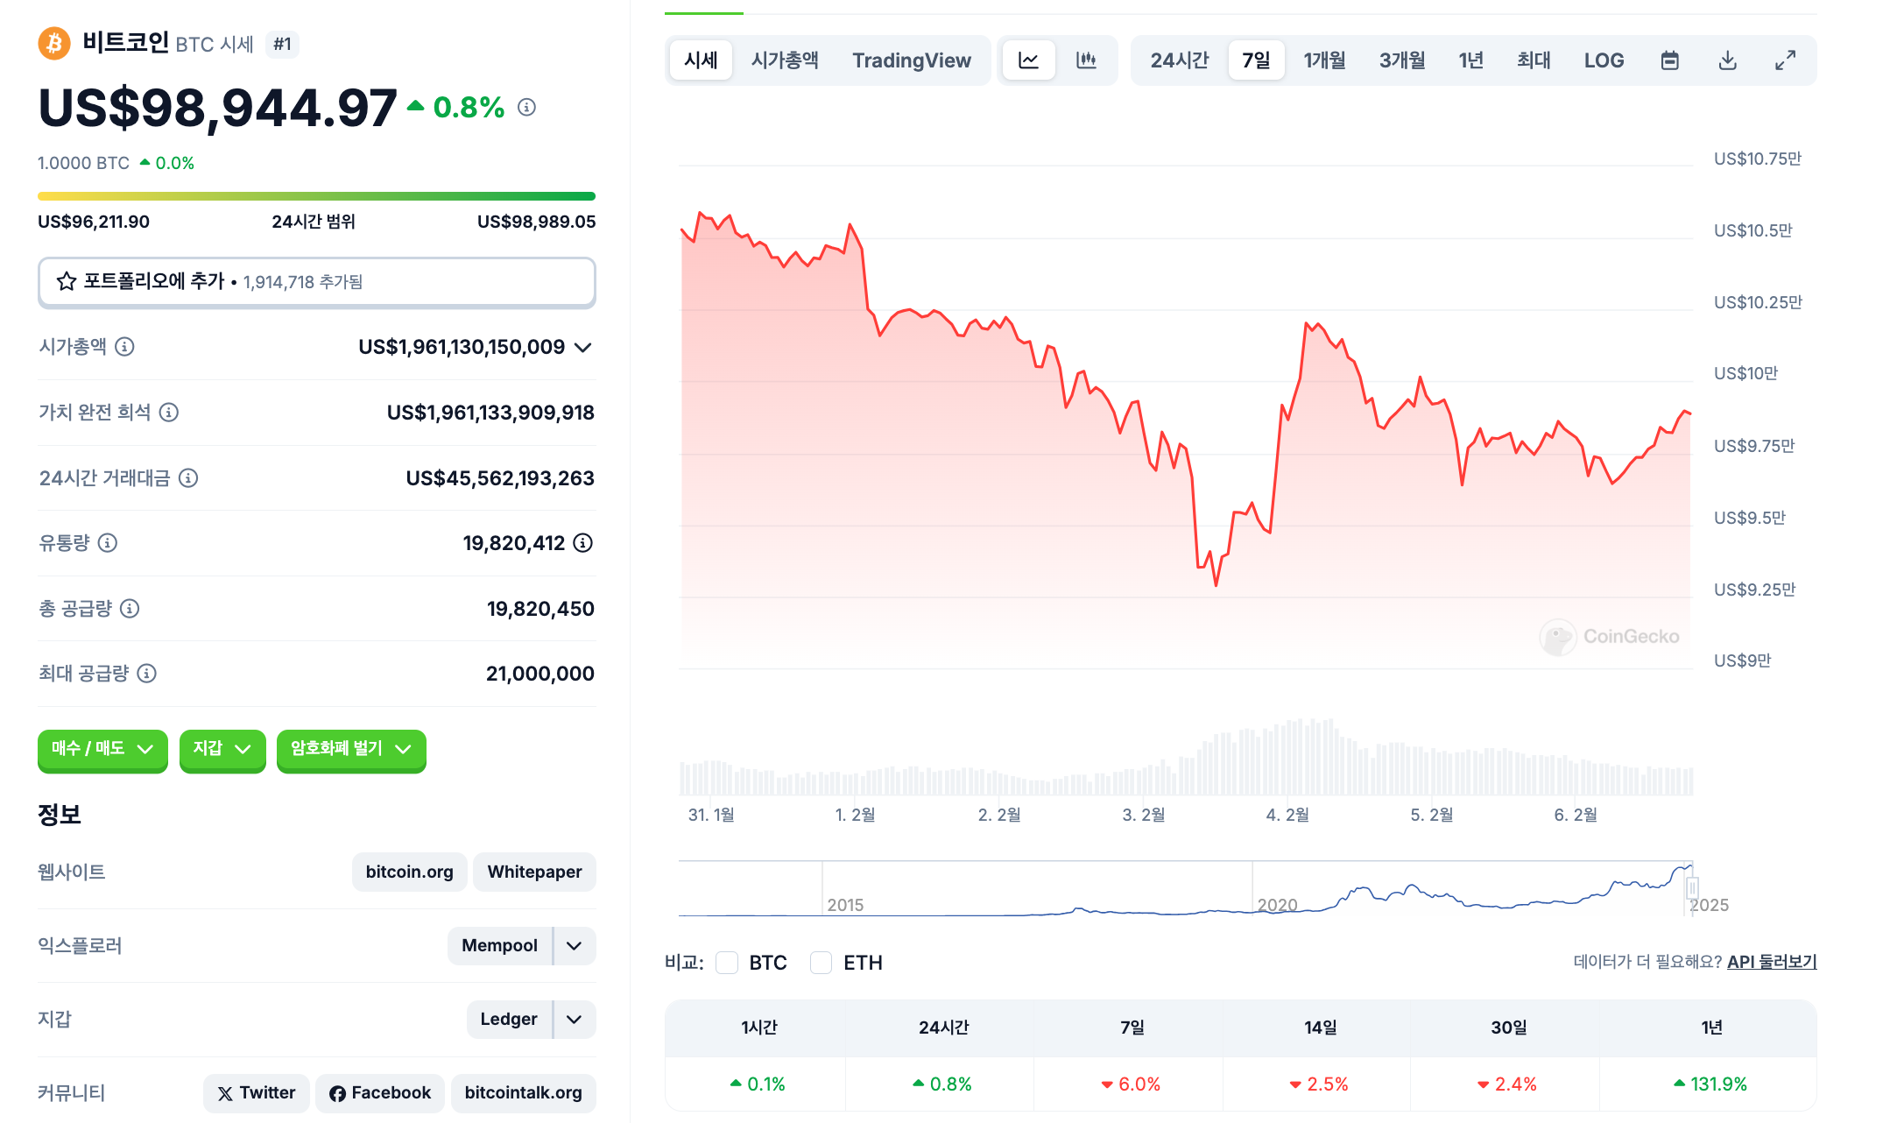
Task: Expand explorer list next to Mempool
Action: tap(575, 946)
